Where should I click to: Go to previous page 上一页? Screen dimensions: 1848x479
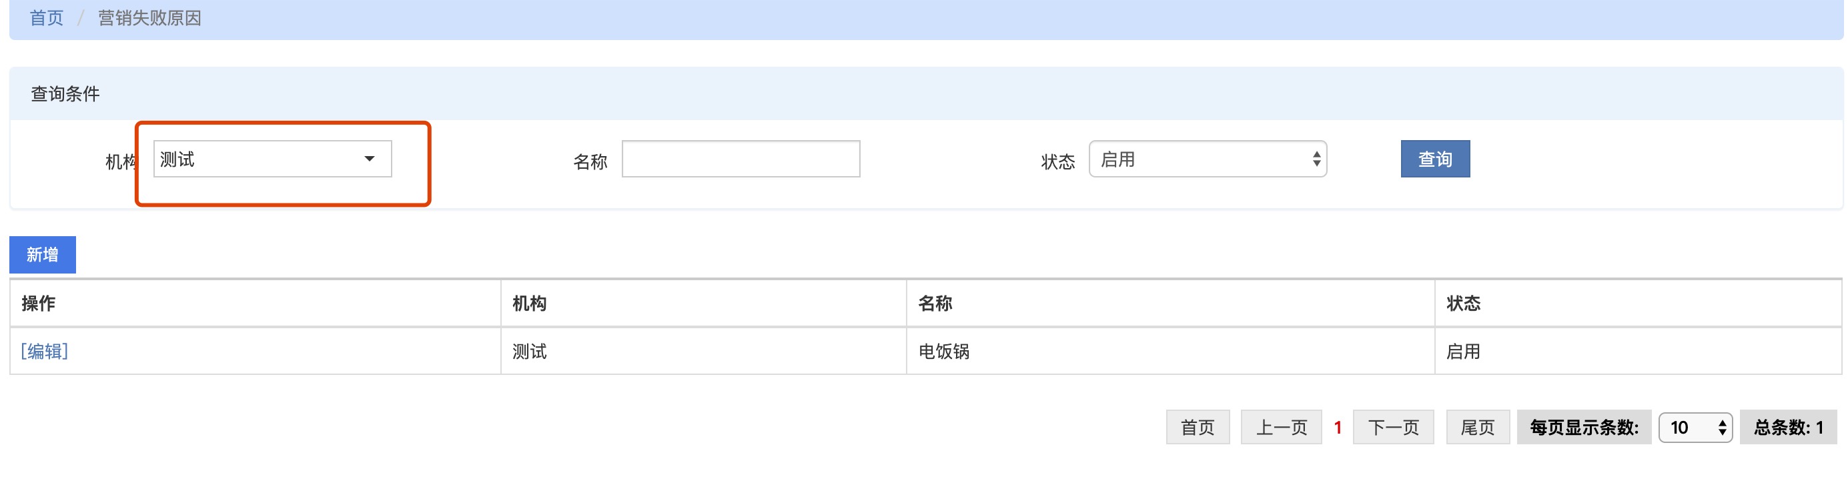point(1280,428)
